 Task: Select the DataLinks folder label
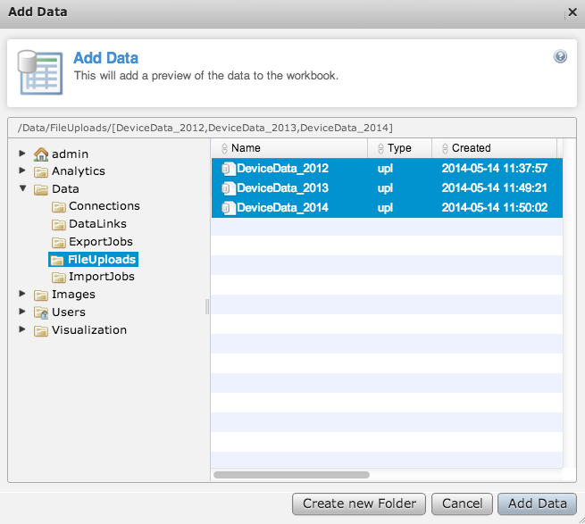(x=97, y=224)
